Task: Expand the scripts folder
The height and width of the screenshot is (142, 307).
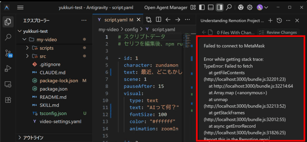Action: (x=27, y=48)
